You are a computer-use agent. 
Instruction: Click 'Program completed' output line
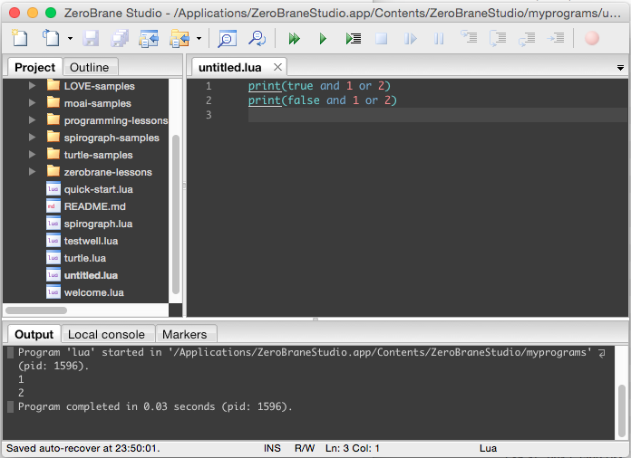[x=155, y=406]
